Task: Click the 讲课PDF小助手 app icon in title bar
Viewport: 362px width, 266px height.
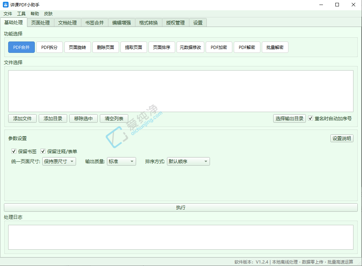Action: [5, 5]
